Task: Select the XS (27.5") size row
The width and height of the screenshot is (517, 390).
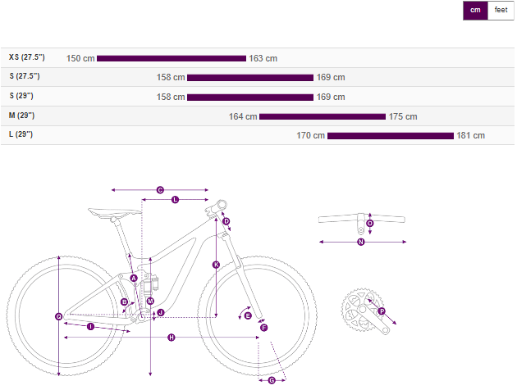Action: click(x=26, y=57)
